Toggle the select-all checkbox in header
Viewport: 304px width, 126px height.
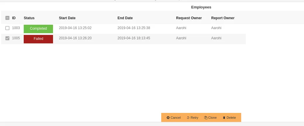click(x=7, y=18)
